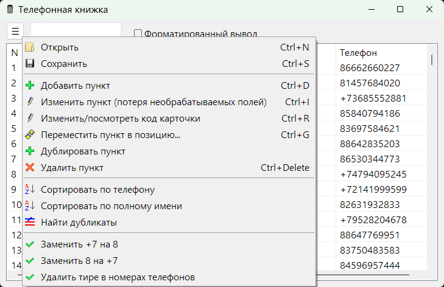Image resolution: width=444 pixels, height=287 pixels.
Task: Click Удалить тире в номерах телефонов
Action: point(118,277)
